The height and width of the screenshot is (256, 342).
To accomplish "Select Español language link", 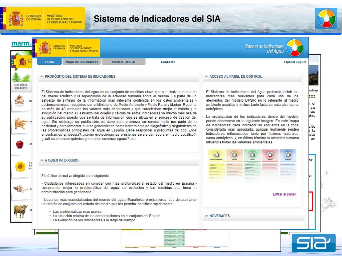I will (x=289, y=62).
